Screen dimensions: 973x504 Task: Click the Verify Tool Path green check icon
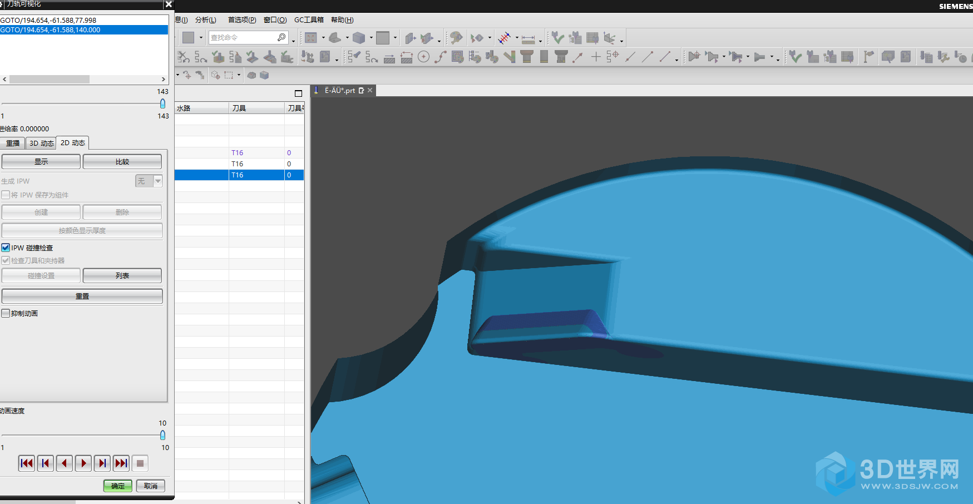click(557, 38)
